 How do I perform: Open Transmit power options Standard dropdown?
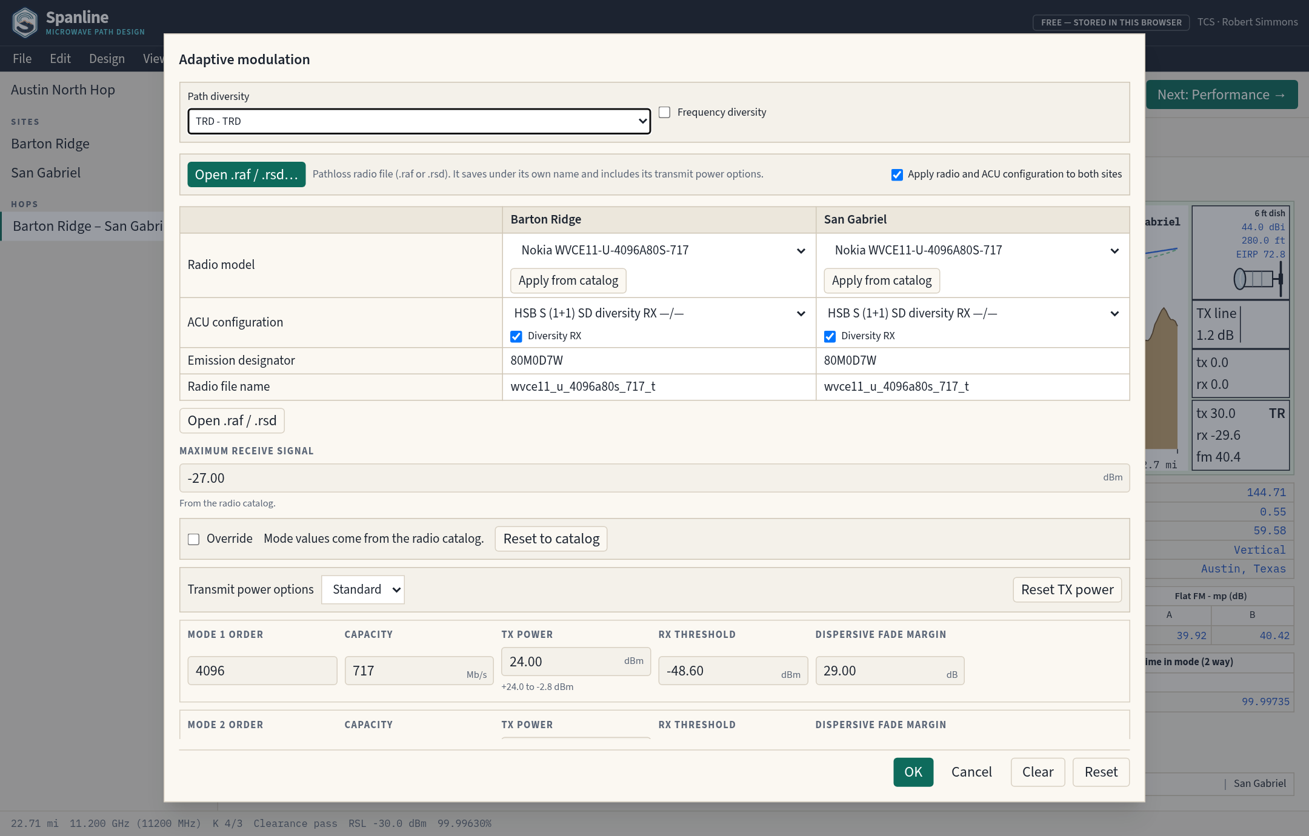363,589
